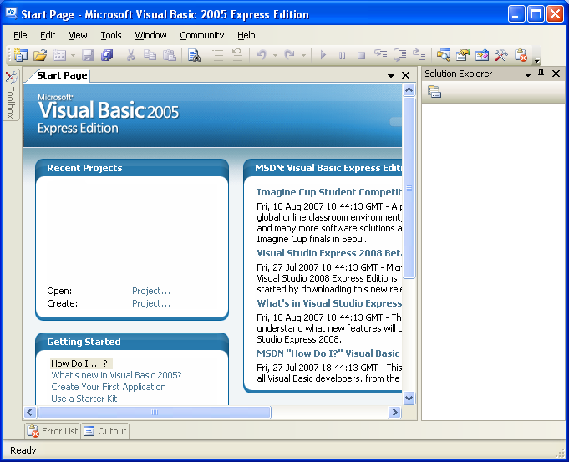The height and width of the screenshot is (462, 569).
Task: Select the Start Page tab
Action: point(62,75)
